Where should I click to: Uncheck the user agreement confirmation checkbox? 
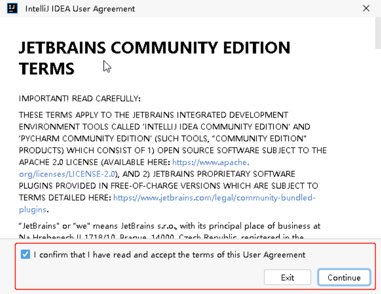pyautogui.click(x=26, y=254)
